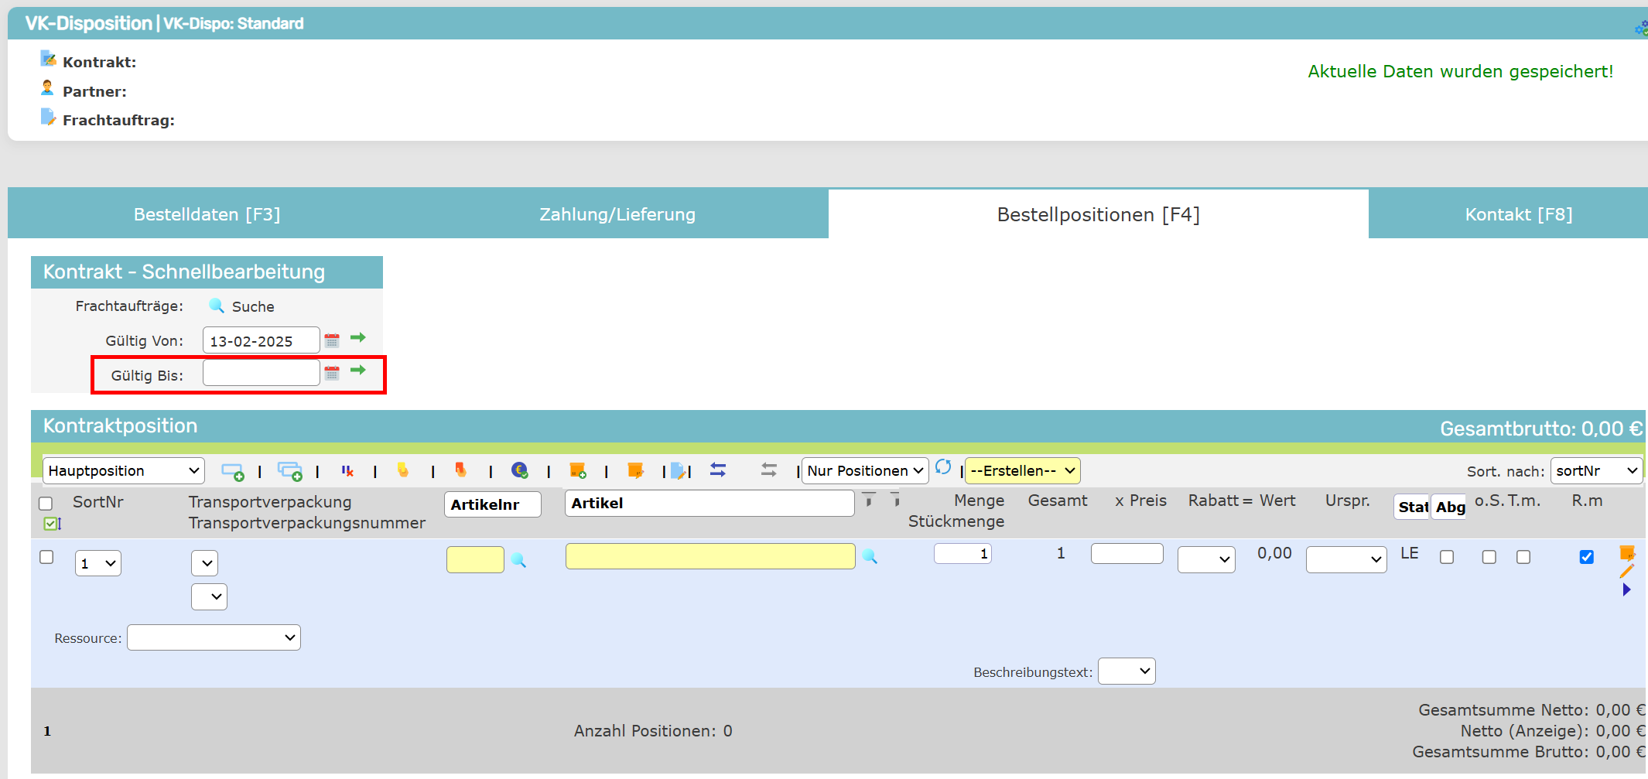Expand the --Erstellen-- dropdown

click(1022, 471)
